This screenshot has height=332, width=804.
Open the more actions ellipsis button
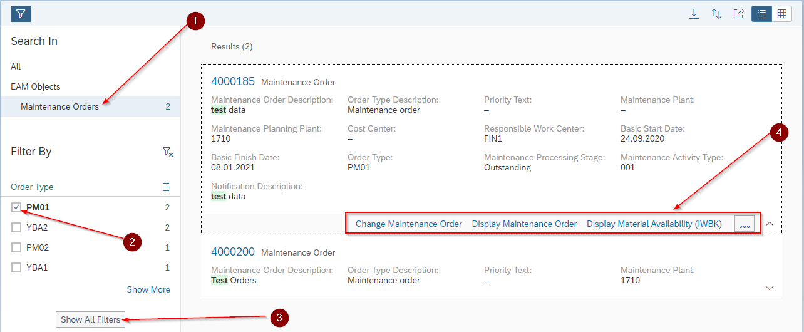(744, 224)
